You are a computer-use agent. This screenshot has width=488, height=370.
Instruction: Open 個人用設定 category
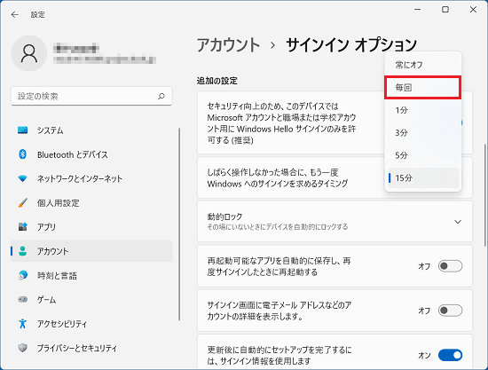(x=91, y=203)
